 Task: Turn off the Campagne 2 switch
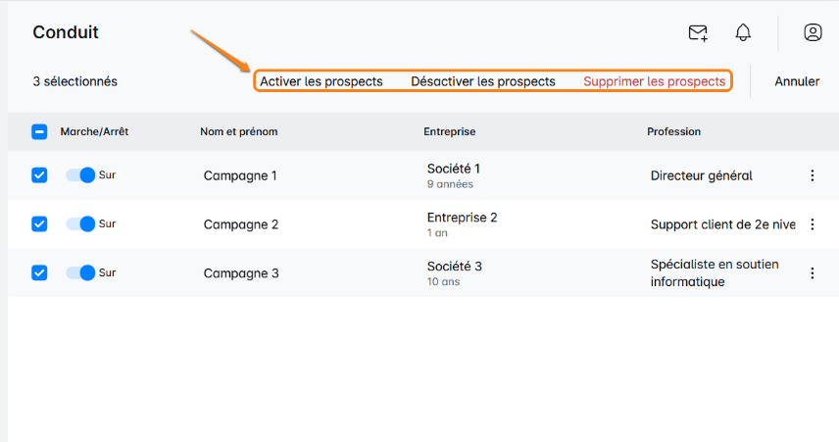tap(80, 224)
